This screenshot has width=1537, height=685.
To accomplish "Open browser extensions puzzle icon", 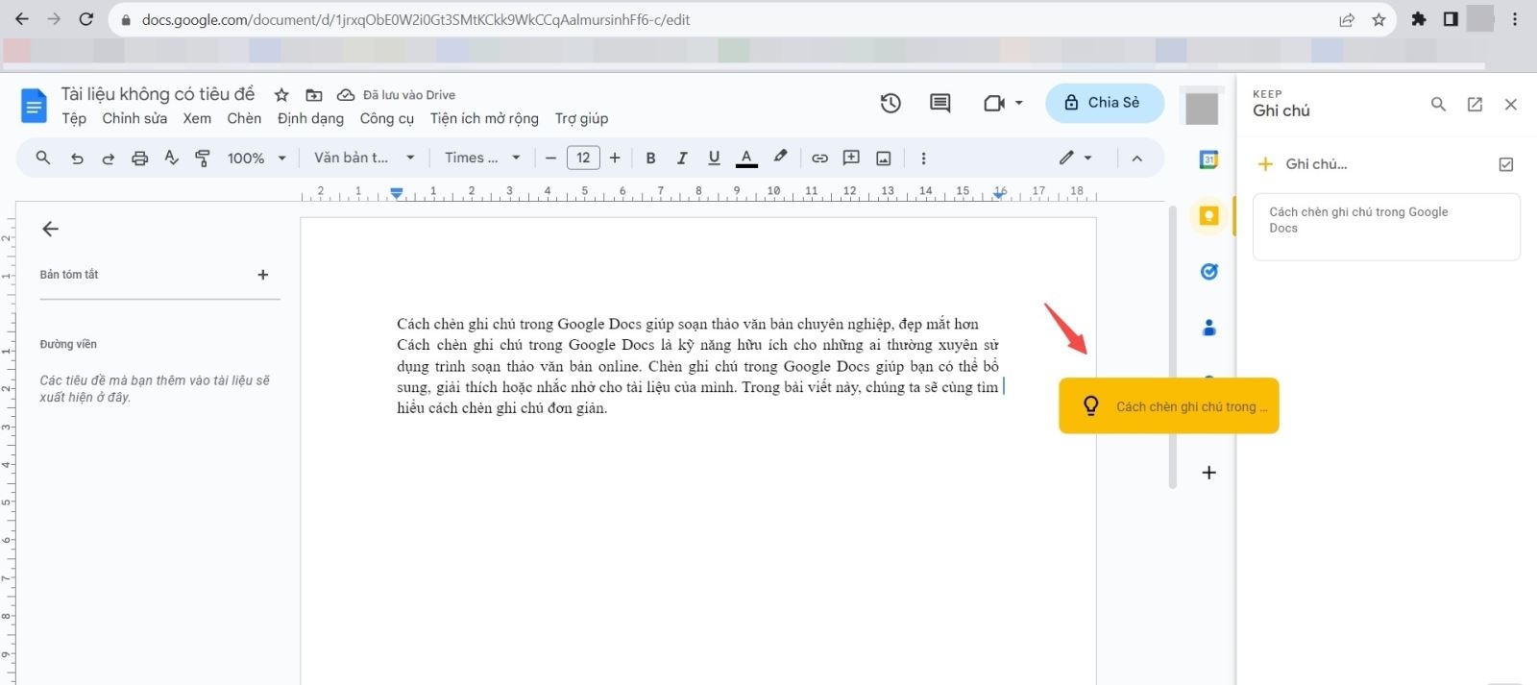I will pos(1419,19).
